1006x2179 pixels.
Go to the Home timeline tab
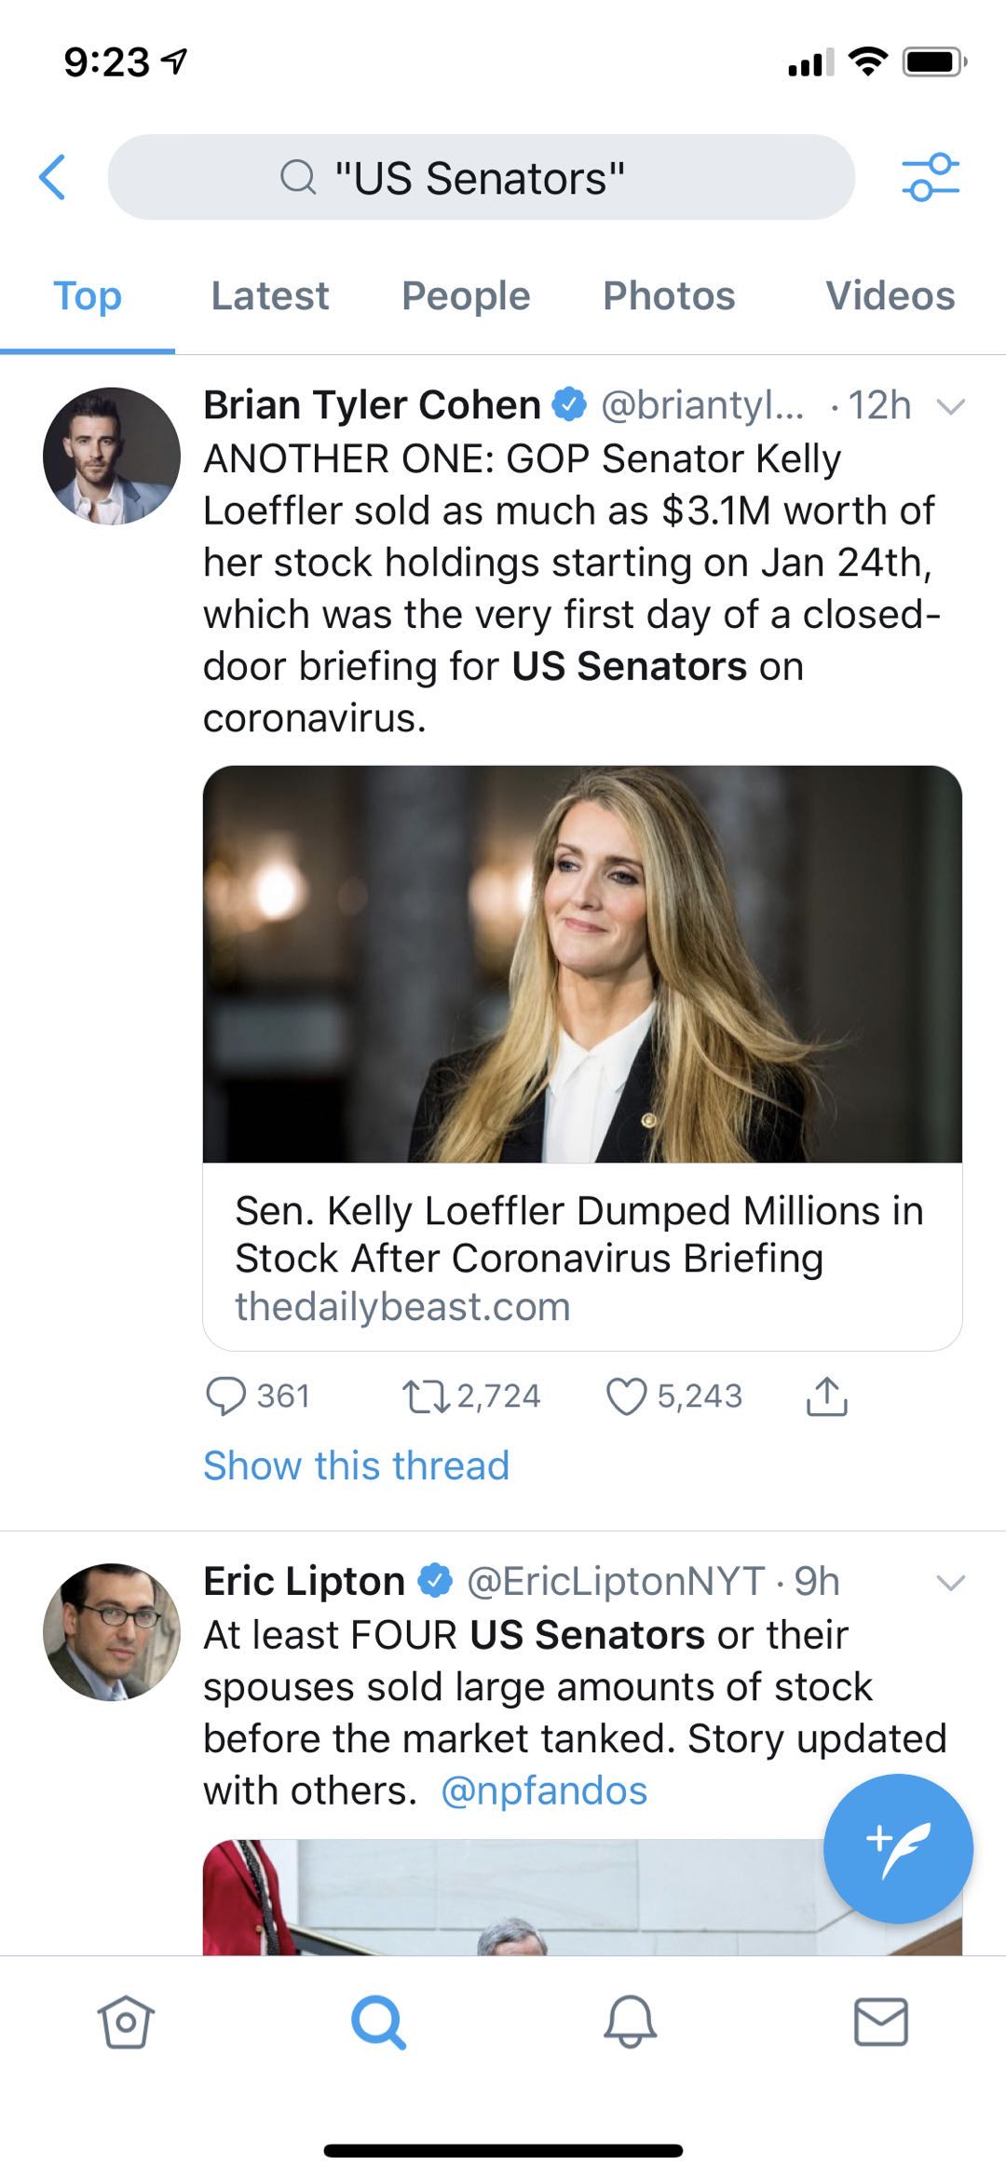point(126,2021)
